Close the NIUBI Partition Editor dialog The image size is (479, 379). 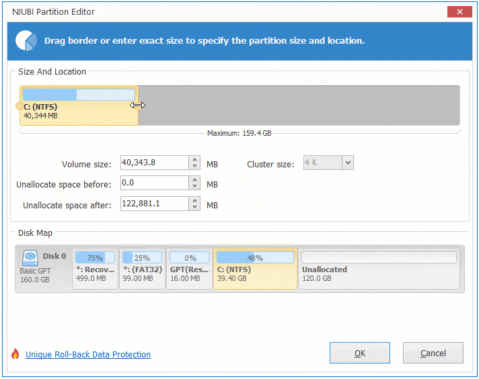tap(459, 12)
